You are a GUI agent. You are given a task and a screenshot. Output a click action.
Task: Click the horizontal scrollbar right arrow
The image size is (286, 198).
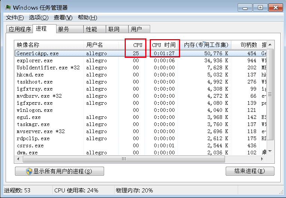[262, 159]
